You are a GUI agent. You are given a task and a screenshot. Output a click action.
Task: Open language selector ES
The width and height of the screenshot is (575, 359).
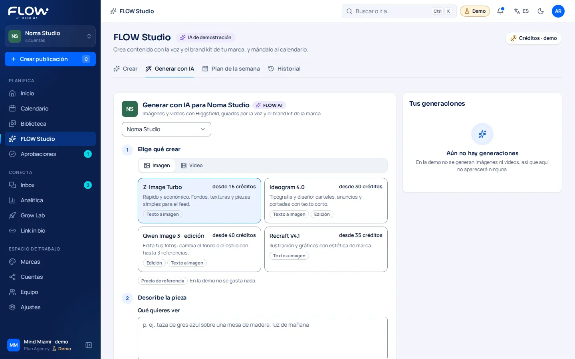[521, 11]
